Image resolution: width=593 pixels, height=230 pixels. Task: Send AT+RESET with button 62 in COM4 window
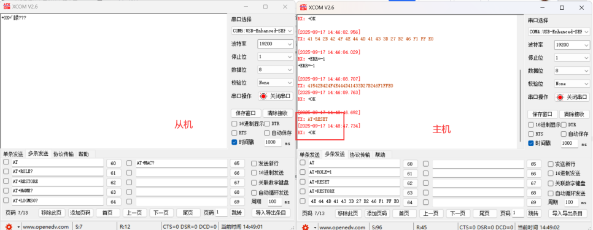(410, 183)
